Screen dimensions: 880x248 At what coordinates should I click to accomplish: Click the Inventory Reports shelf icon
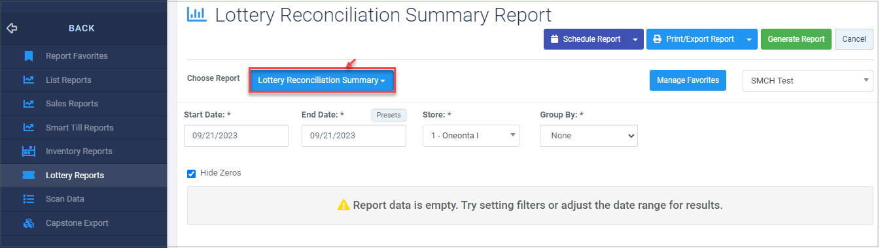point(28,151)
